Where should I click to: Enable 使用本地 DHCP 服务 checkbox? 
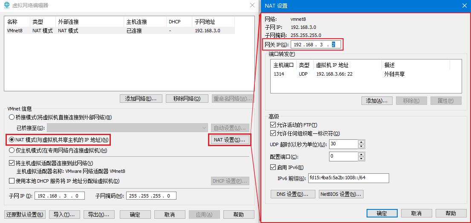[12, 181]
